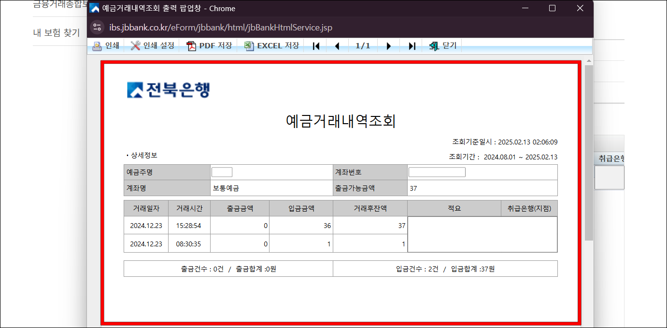
Task: Jump to first page with leftmost navigation arrow
Action: [x=315, y=45]
